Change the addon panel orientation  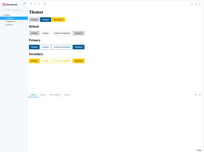tap(196, 95)
